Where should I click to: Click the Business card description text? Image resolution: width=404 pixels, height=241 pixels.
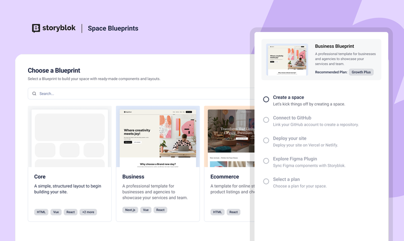155,192
